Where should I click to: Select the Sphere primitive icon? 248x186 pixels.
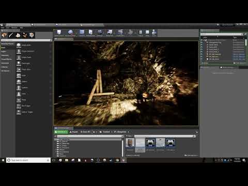[x=19, y=82]
